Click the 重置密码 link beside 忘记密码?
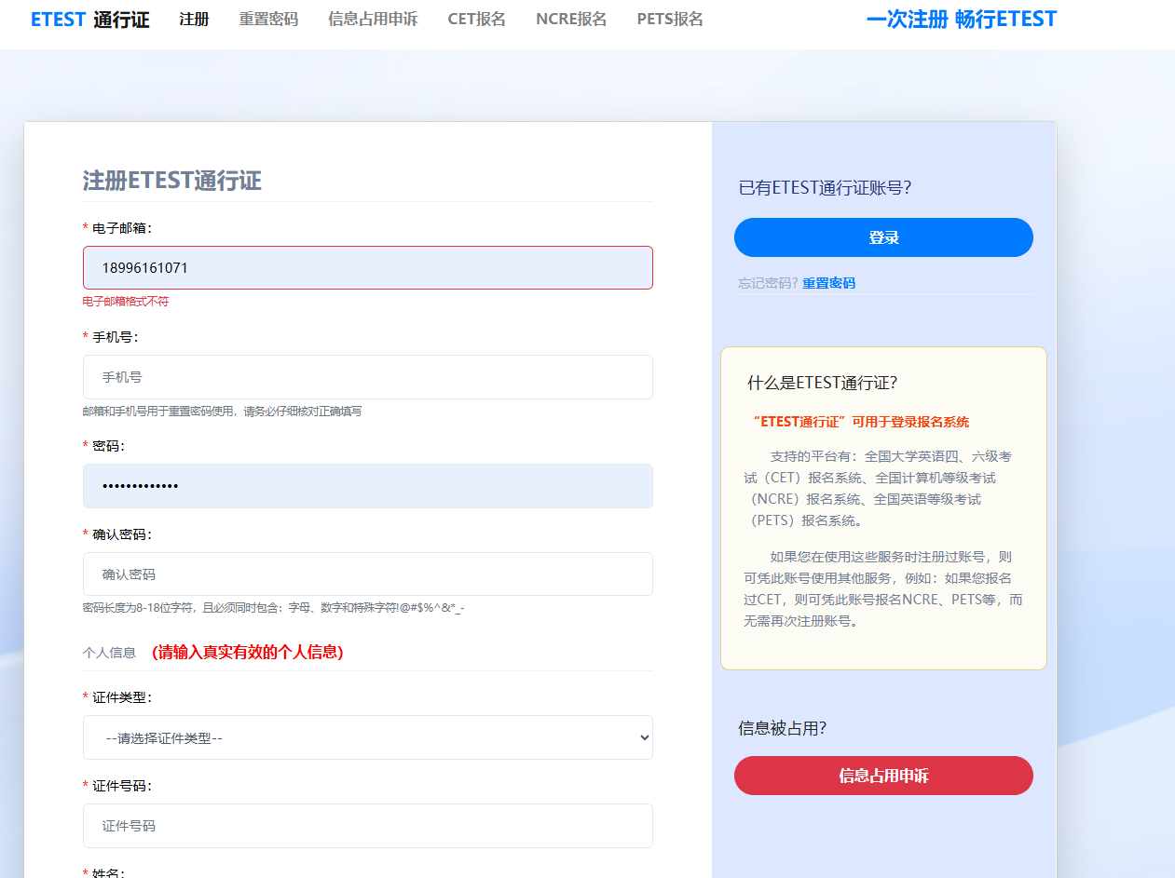Viewport: 1175px width, 878px height. 828,283
